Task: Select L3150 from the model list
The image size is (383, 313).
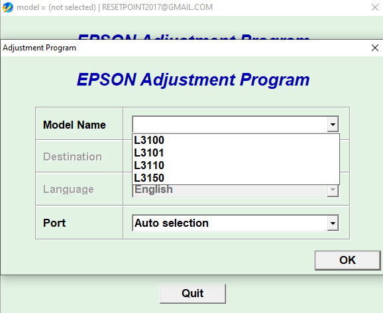Action: 236,178
